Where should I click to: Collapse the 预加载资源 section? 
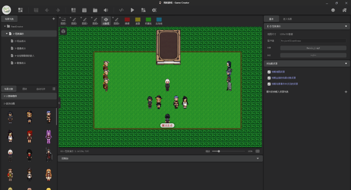click(346, 64)
